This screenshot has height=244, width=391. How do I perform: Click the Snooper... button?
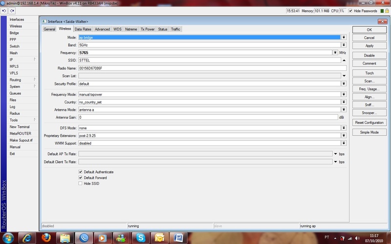[x=369, y=113]
